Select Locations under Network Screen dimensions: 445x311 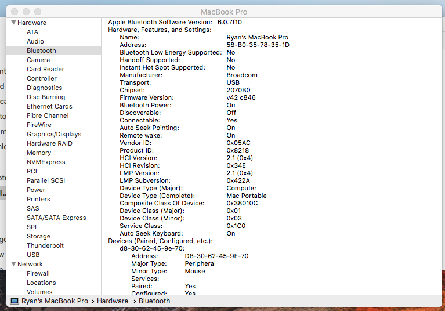point(41,283)
